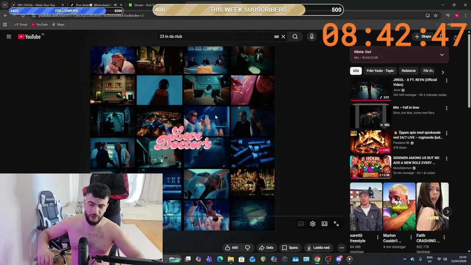This screenshot has width=471, height=265.
Task: Open JIREEL - X FT. REYN video thumbnail
Action: pos(371,89)
